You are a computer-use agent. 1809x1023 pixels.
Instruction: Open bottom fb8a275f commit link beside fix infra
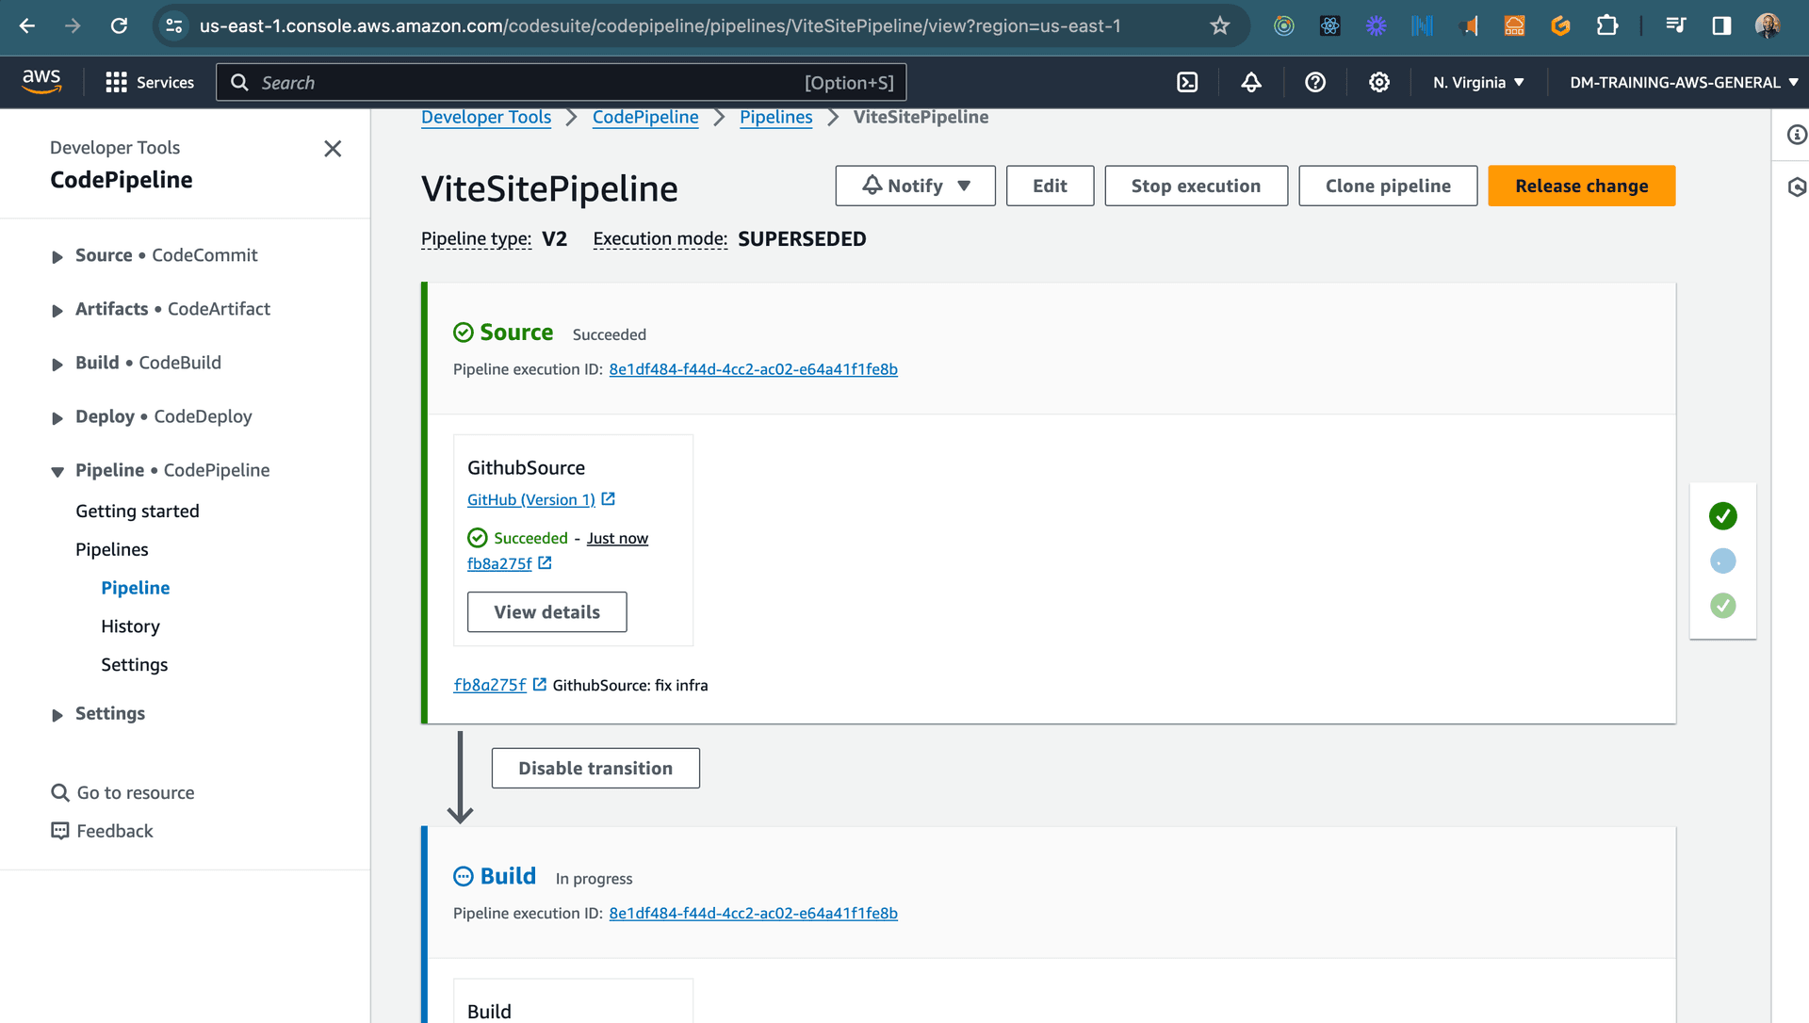(x=490, y=685)
